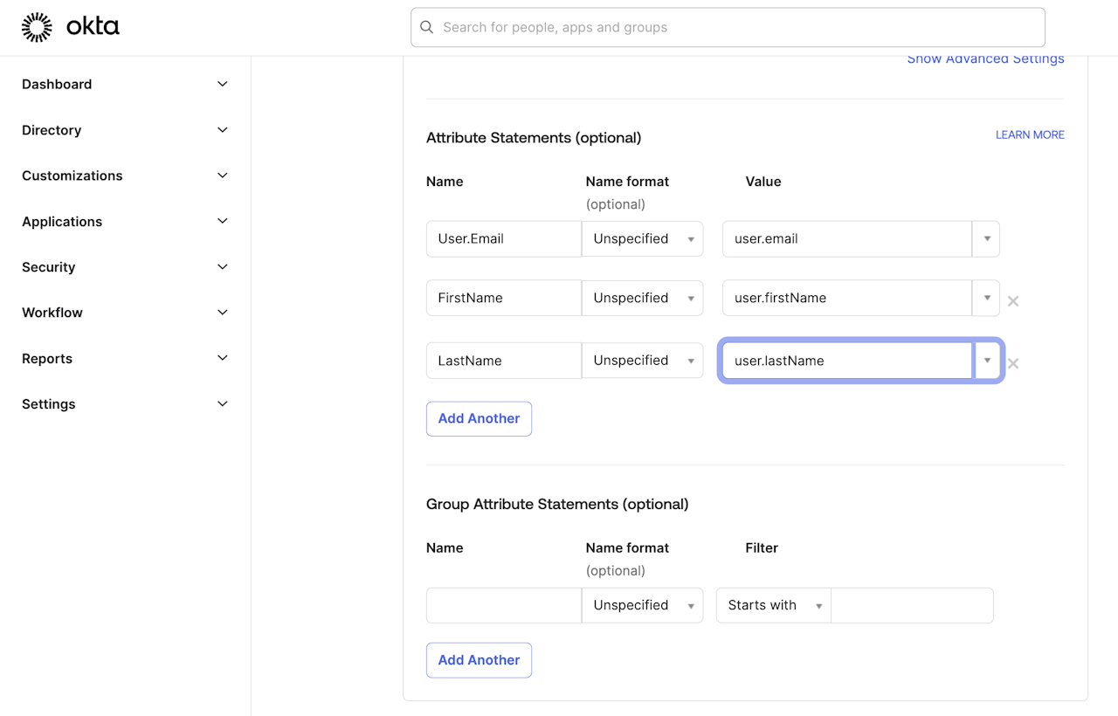The width and height of the screenshot is (1118, 716).
Task: Click the search people, apps and groups field
Action: point(734,27)
